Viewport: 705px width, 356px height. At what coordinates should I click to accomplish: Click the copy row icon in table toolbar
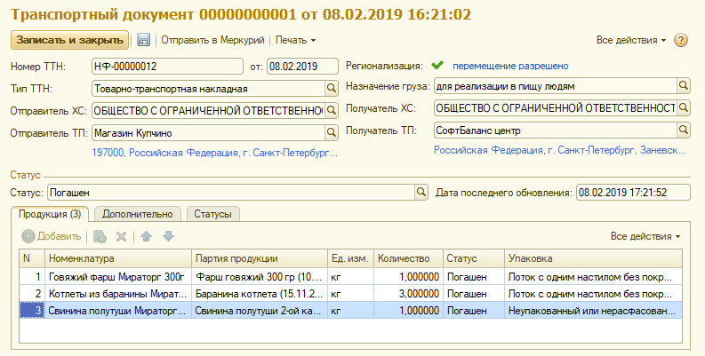[100, 236]
